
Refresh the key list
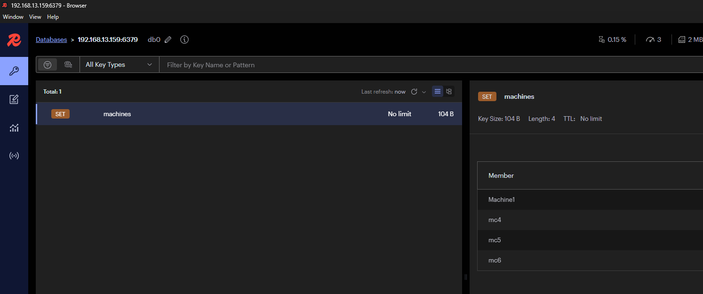[414, 92]
